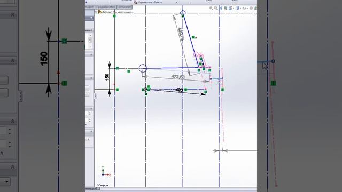
Task: Collapse the PropertyManager section directly below the list box
Action: pos(91,55)
